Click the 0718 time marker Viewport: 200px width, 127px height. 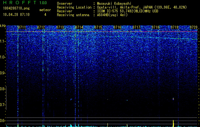pyautogui.click(x=155, y=27)
